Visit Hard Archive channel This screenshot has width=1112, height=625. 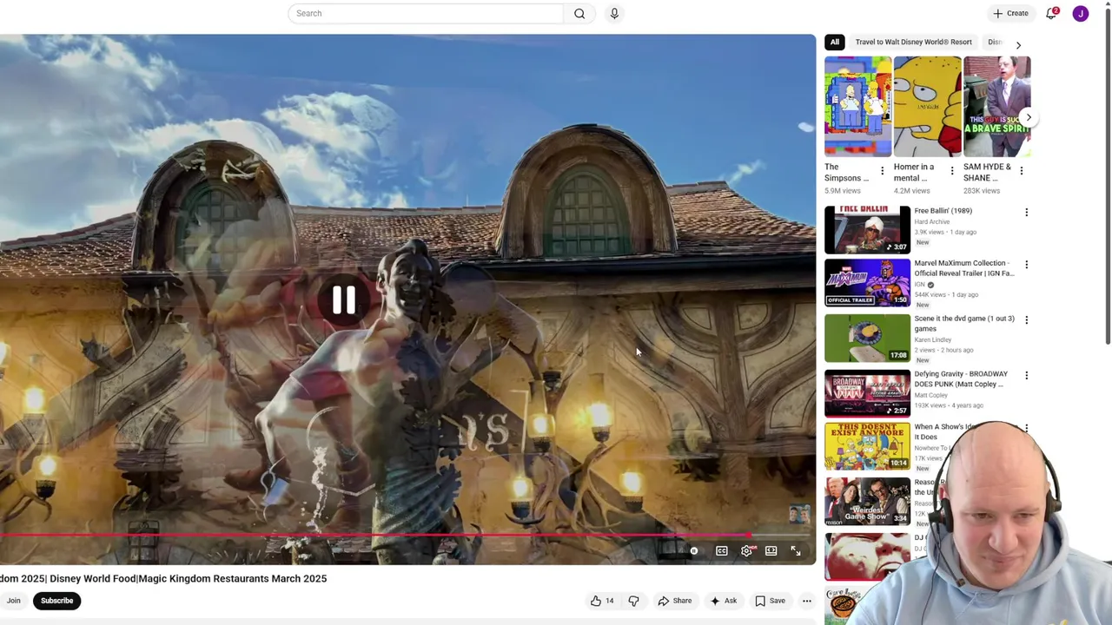932,221
